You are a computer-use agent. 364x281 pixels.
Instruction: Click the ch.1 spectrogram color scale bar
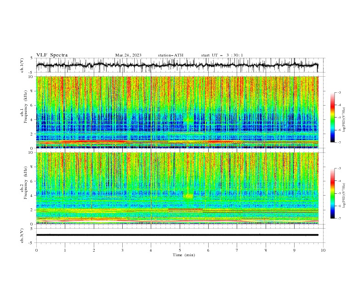[332, 118]
